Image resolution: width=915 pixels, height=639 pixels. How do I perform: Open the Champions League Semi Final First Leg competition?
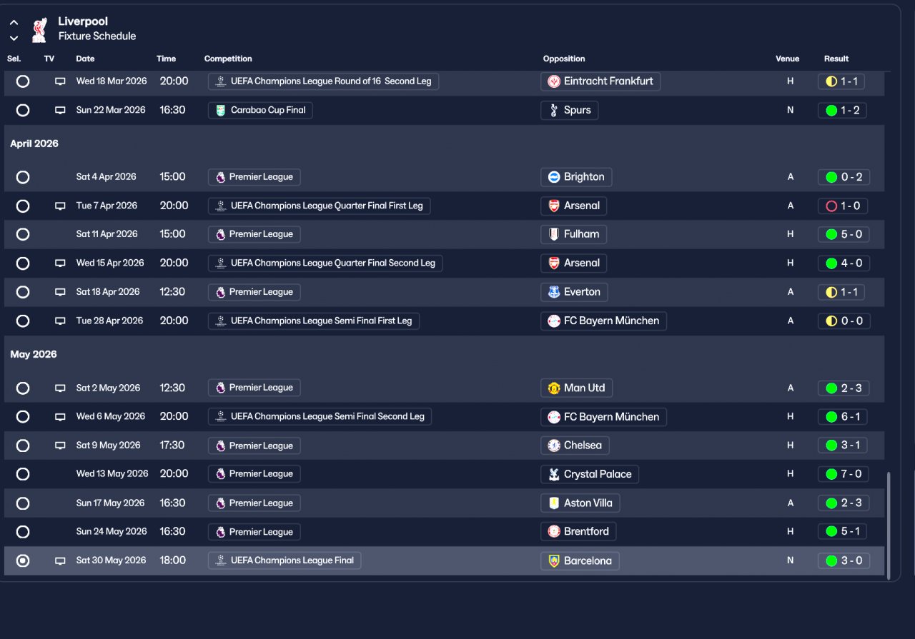pos(314,321)
